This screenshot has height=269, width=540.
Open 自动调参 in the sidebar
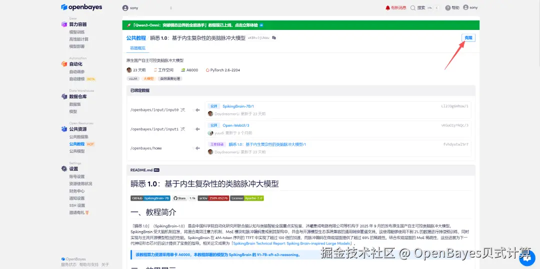tap(77, 72)
